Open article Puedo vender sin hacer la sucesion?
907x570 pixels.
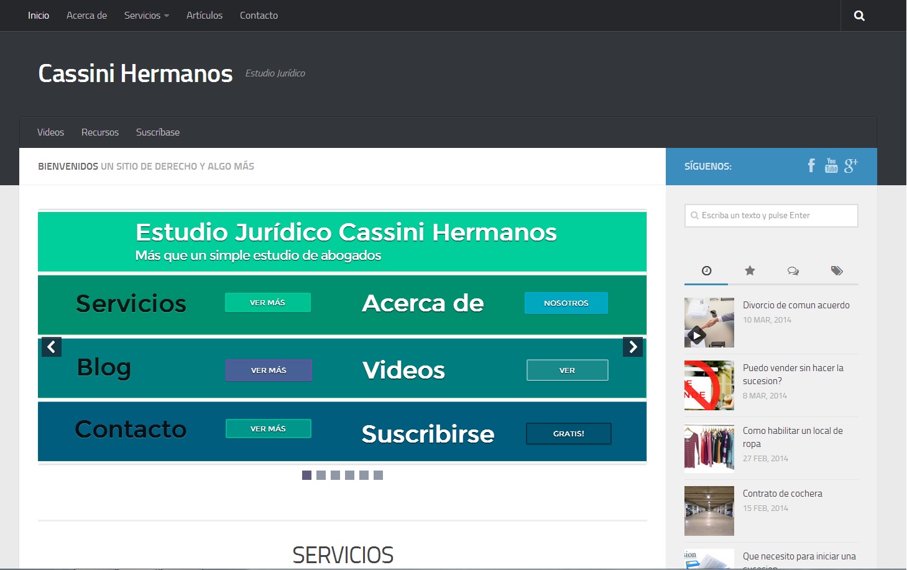pyautogui.click(x=793, y=374)
